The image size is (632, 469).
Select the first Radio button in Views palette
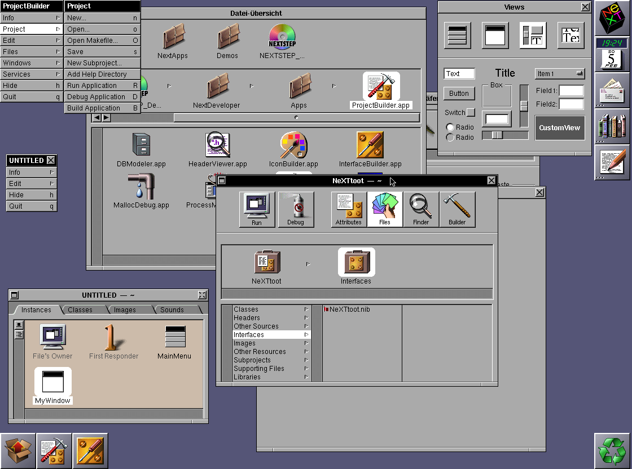pyautogui.click(x=450, y=127)
